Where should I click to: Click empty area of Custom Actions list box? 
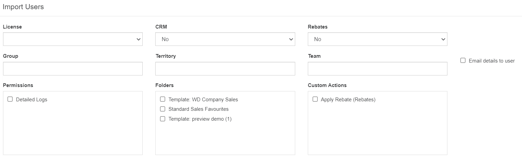click(x=377, y=133)
